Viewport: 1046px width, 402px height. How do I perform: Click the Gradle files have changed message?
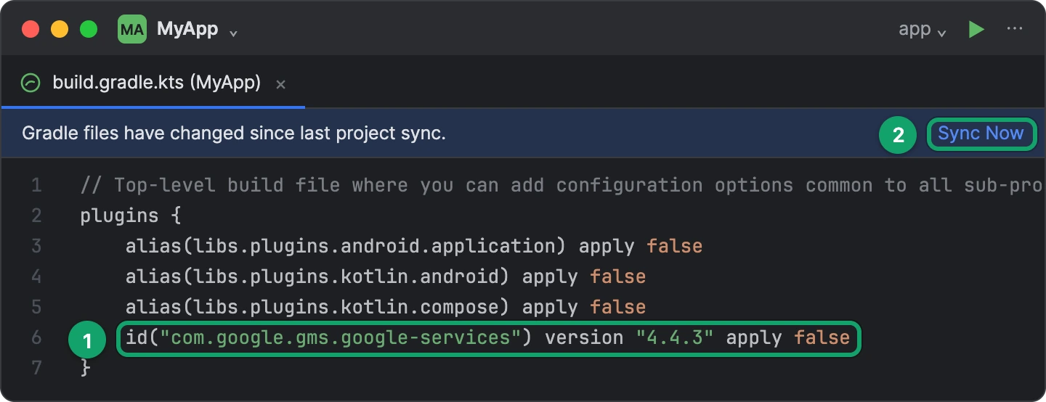point(234,134)
